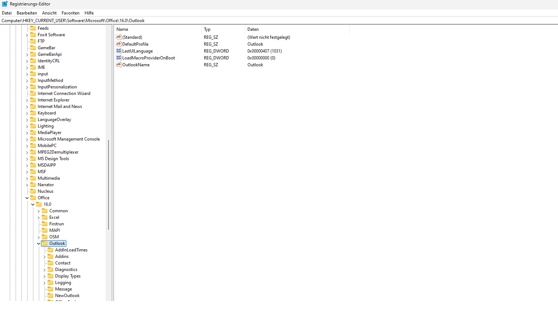Expand the Common tree node

38,211
